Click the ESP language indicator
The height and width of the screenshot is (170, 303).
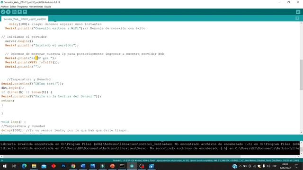275,166
